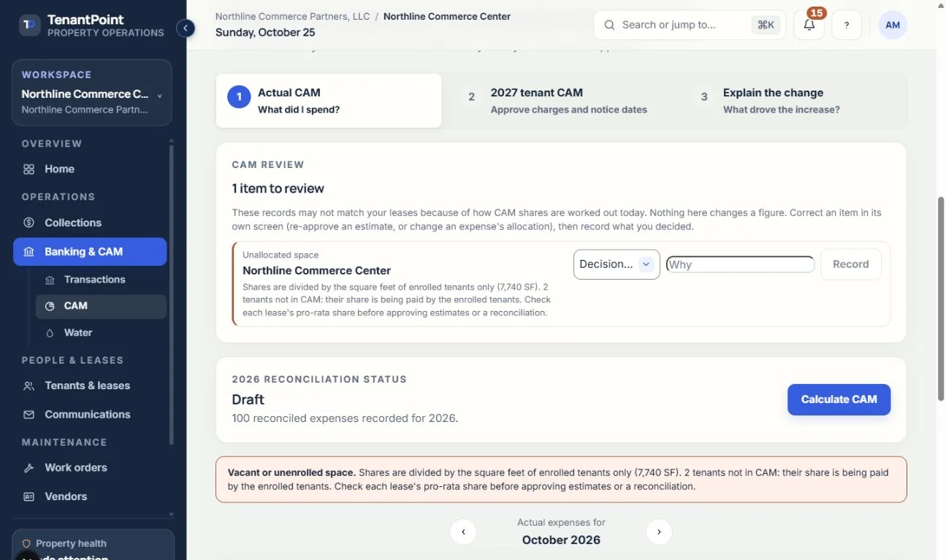Focus the Why input field
This screenshot has height=560, width=946.
tap(740, 264)
